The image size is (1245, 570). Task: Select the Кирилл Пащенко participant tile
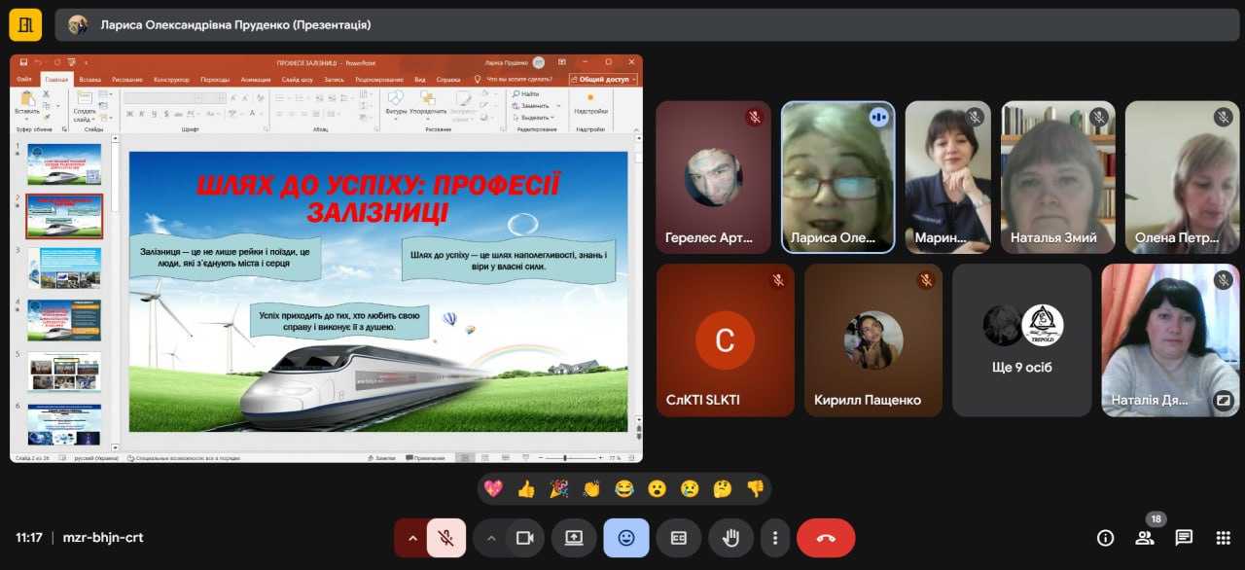[872, 340]
